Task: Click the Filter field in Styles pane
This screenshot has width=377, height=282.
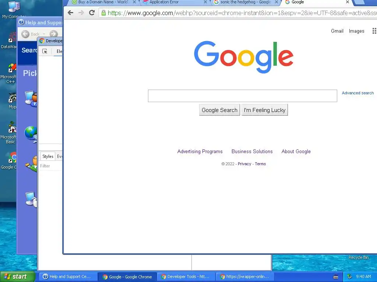Action: pos(51,166)
